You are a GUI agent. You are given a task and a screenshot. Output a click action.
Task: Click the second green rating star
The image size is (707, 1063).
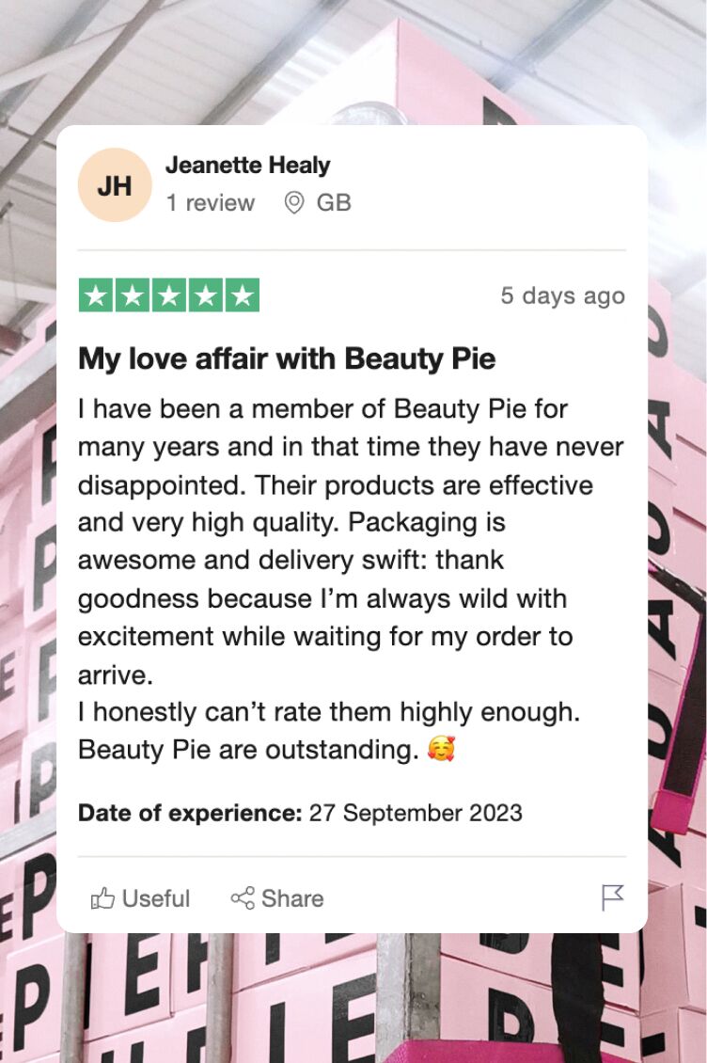coord(133,295)
